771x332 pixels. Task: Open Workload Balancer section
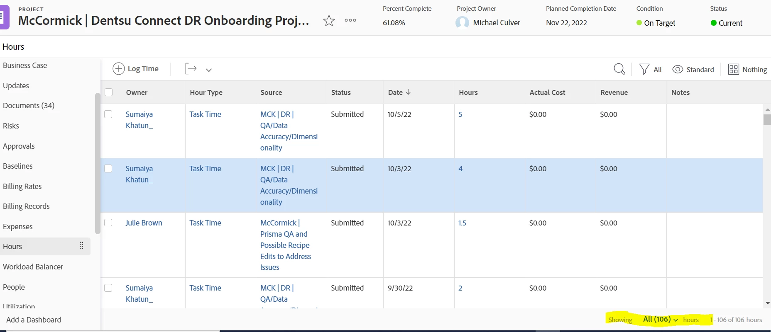(33, 267)
